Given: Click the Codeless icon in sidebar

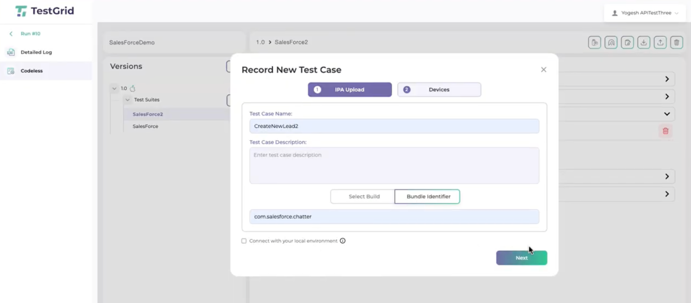Looking at the screenshot, I should (x=11, y=71).
